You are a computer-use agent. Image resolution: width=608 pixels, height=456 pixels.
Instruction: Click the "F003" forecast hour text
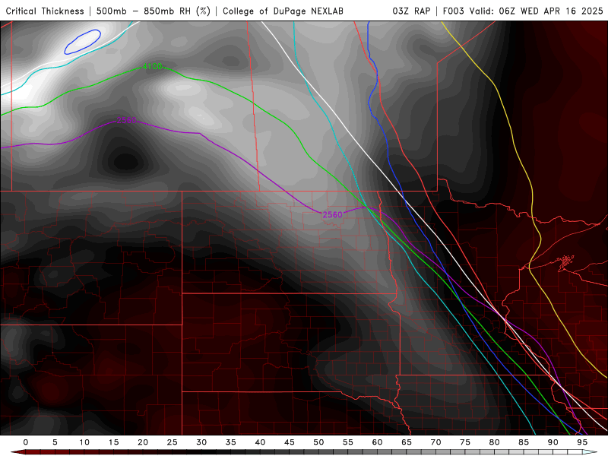[454, 11]
